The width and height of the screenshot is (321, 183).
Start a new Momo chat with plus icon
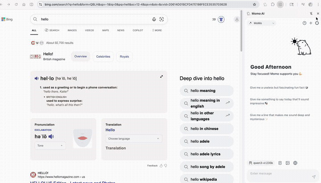[x=311, y=23]
